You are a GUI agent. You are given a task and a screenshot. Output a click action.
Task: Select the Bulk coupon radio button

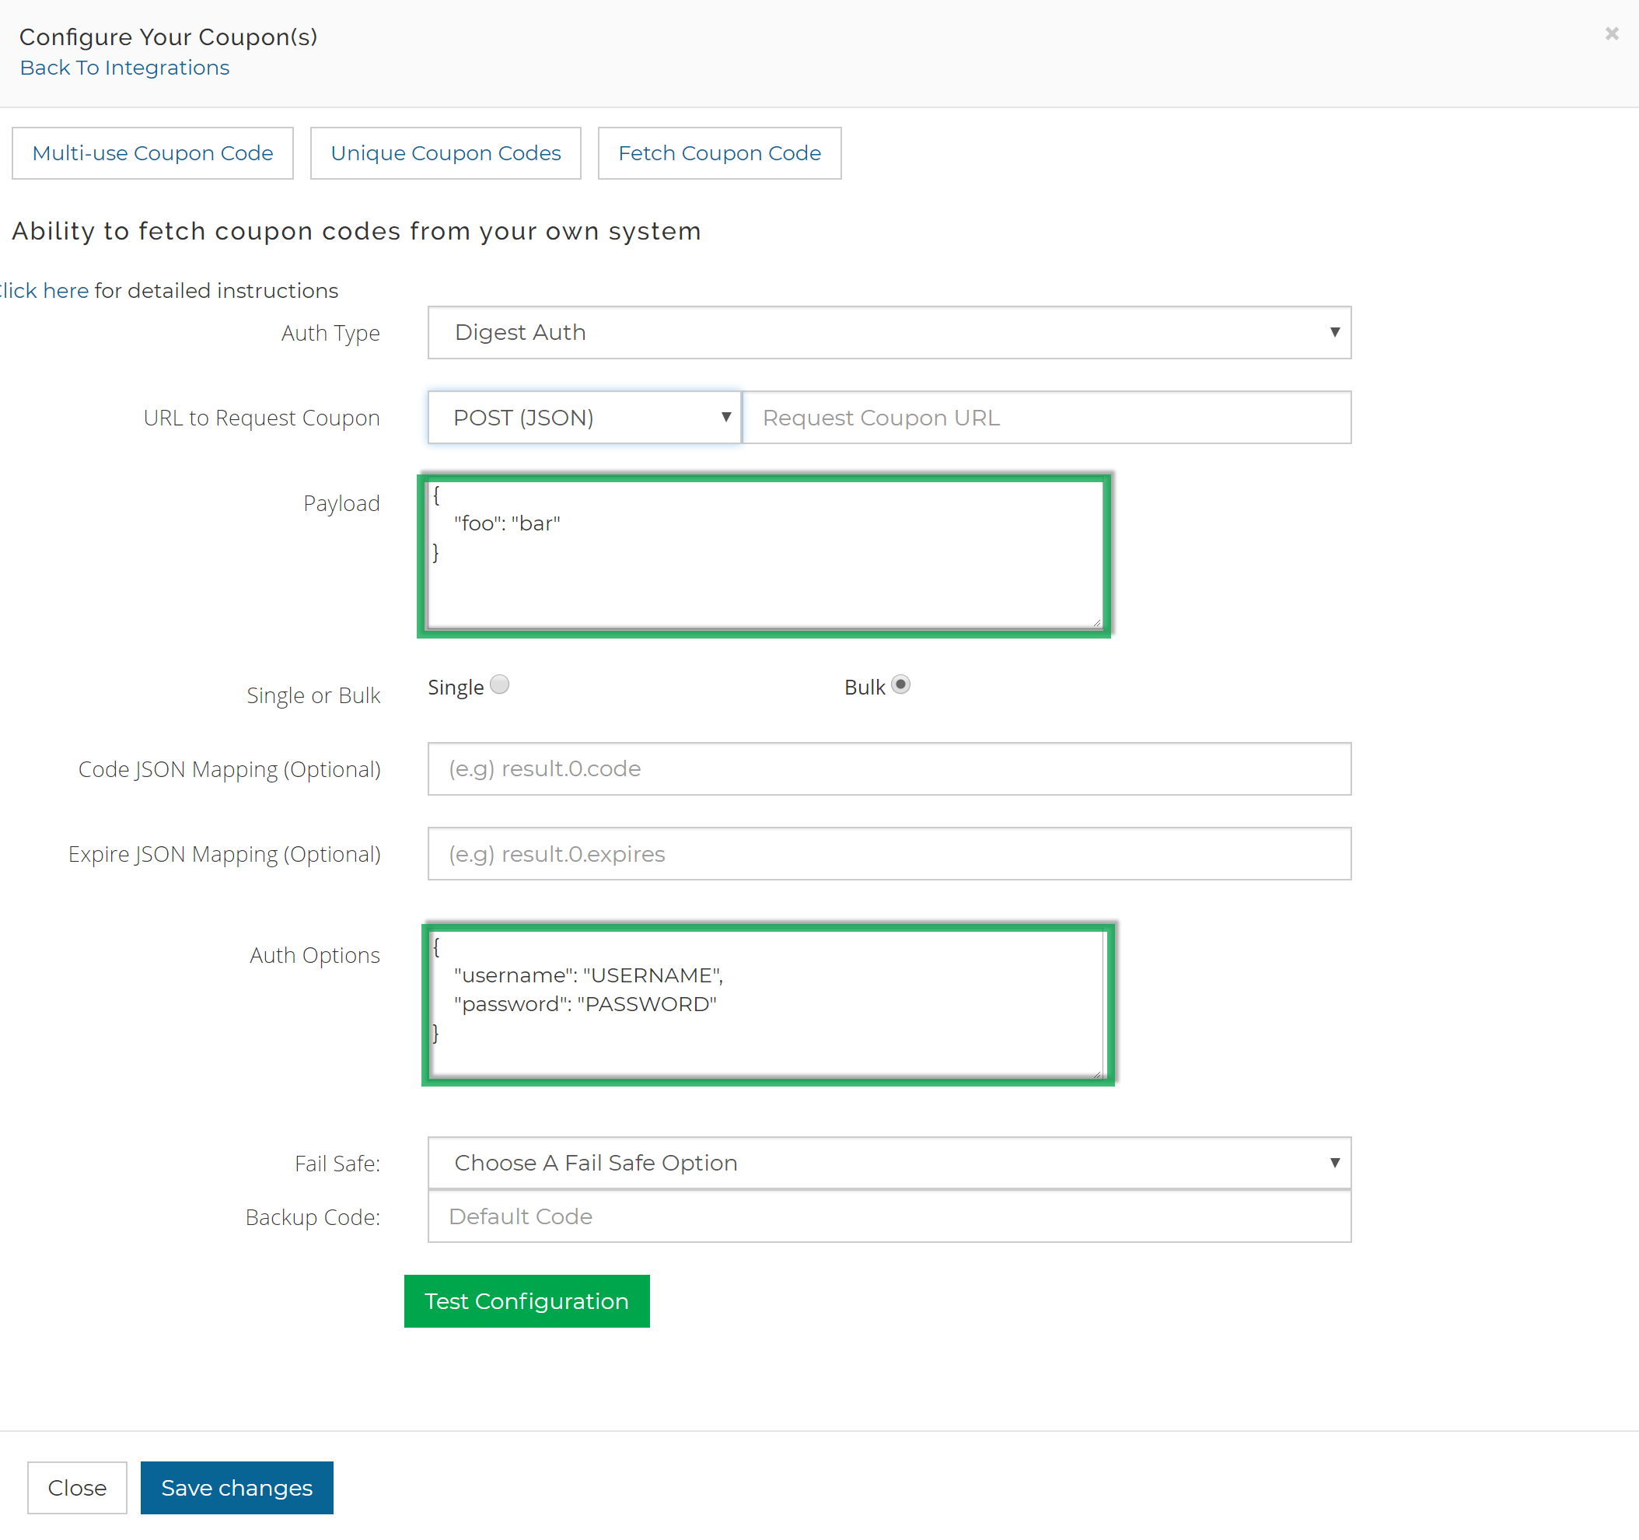coord(900,684)
